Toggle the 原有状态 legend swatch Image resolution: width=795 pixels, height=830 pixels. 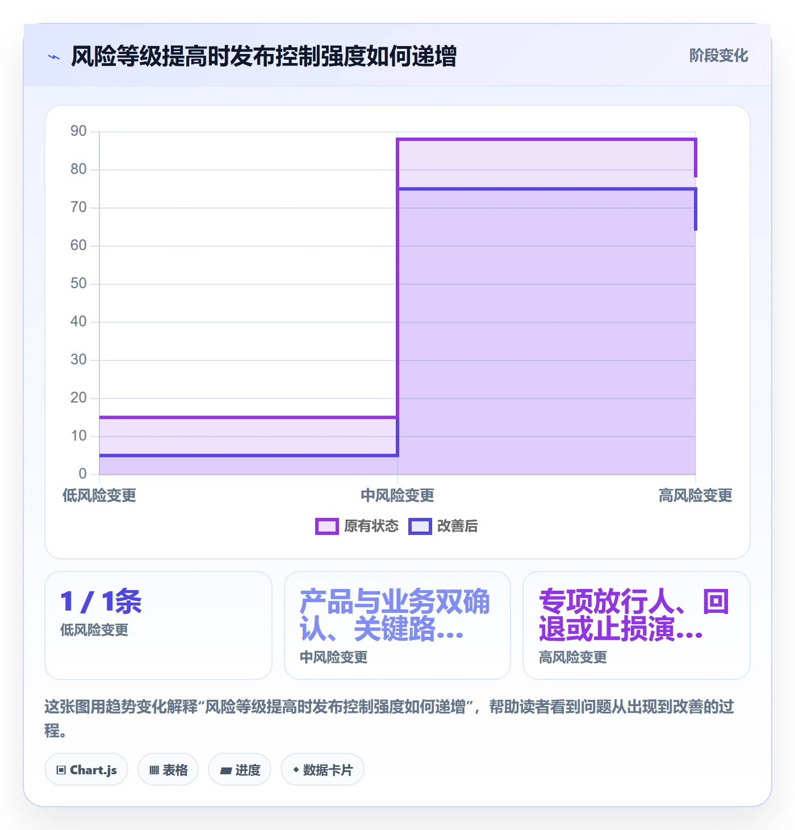(327, 526)
